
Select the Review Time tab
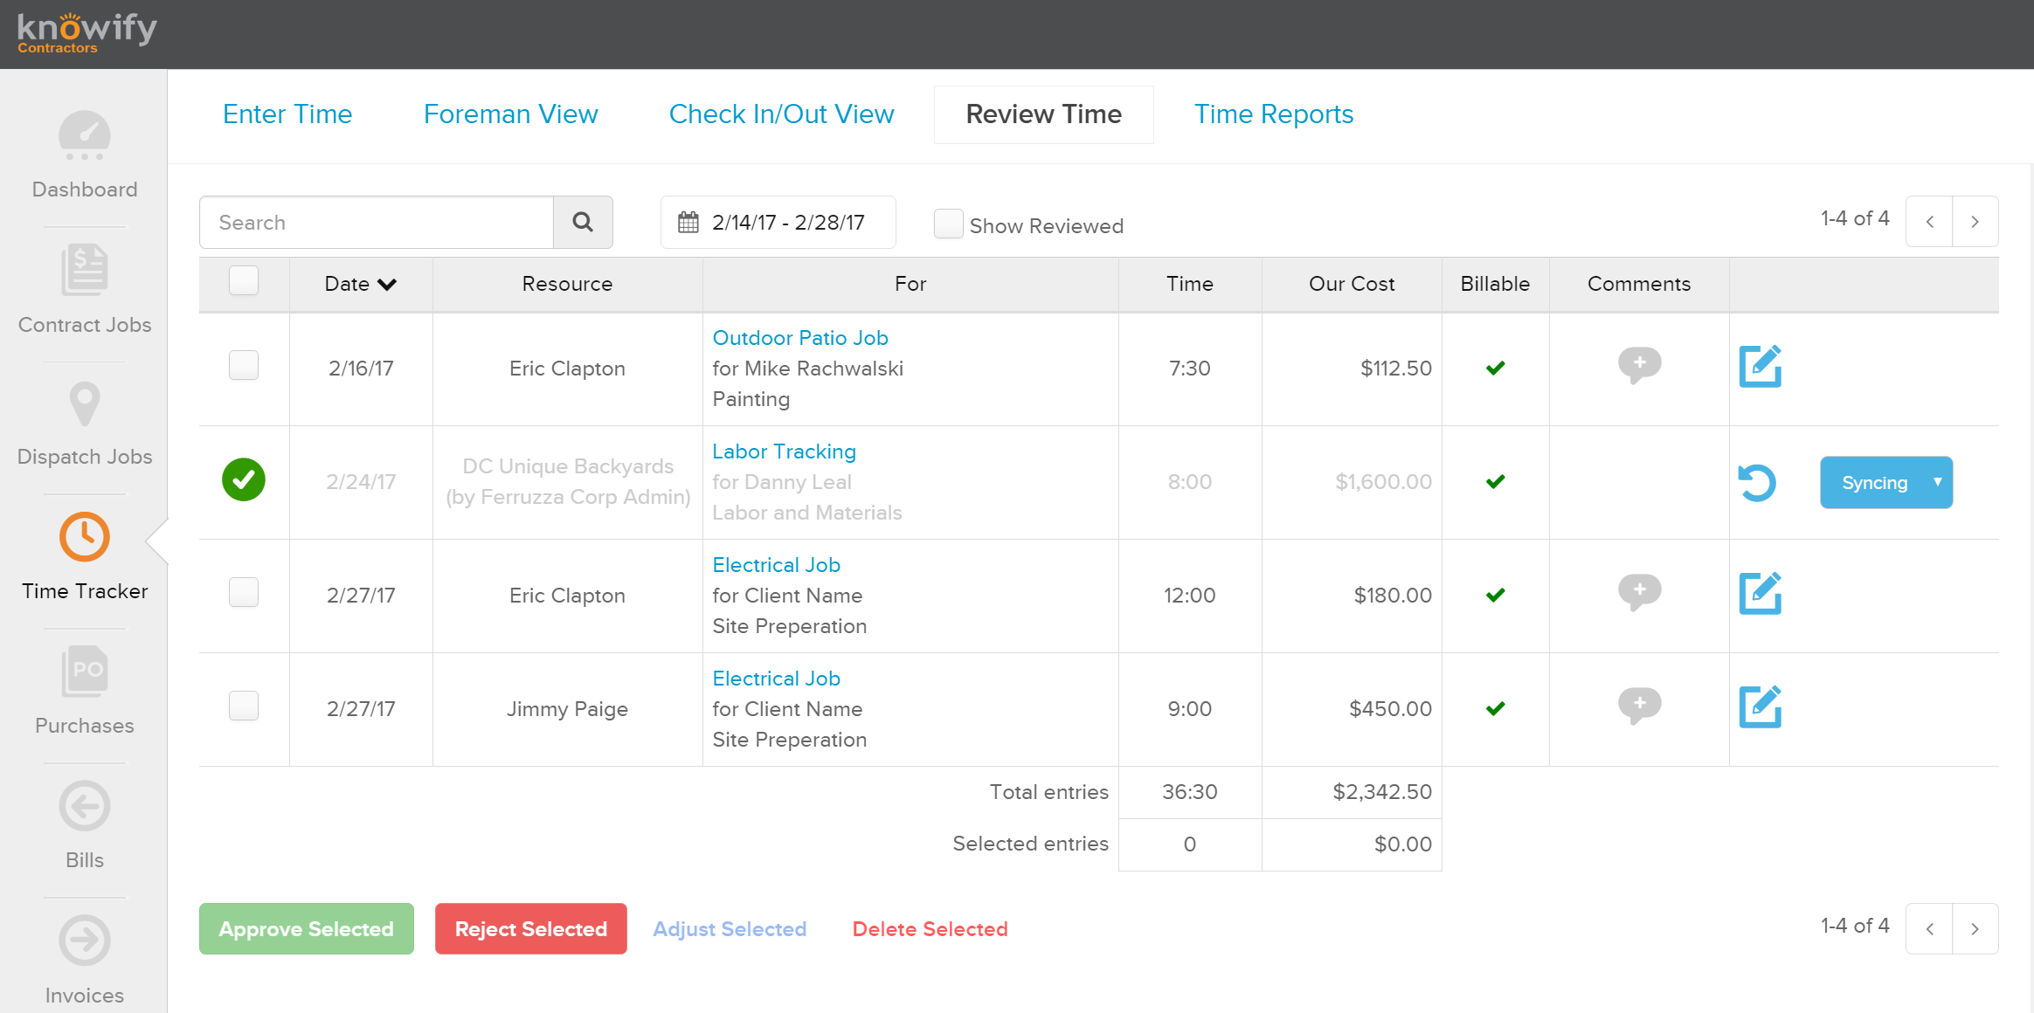click(1044, 114)
